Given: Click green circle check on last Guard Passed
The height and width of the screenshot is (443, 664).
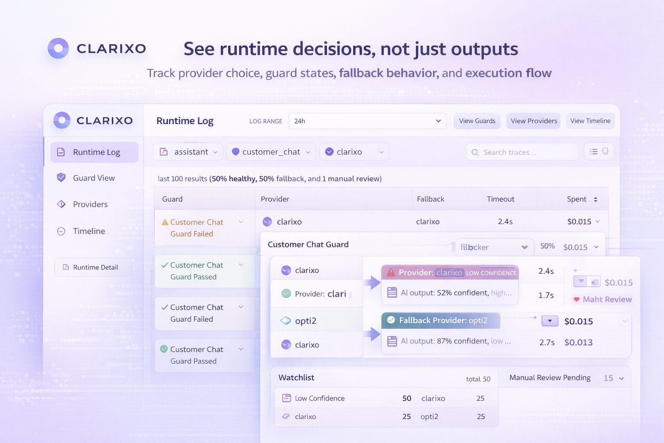Looking at the screenshot, I should point(164,349).
